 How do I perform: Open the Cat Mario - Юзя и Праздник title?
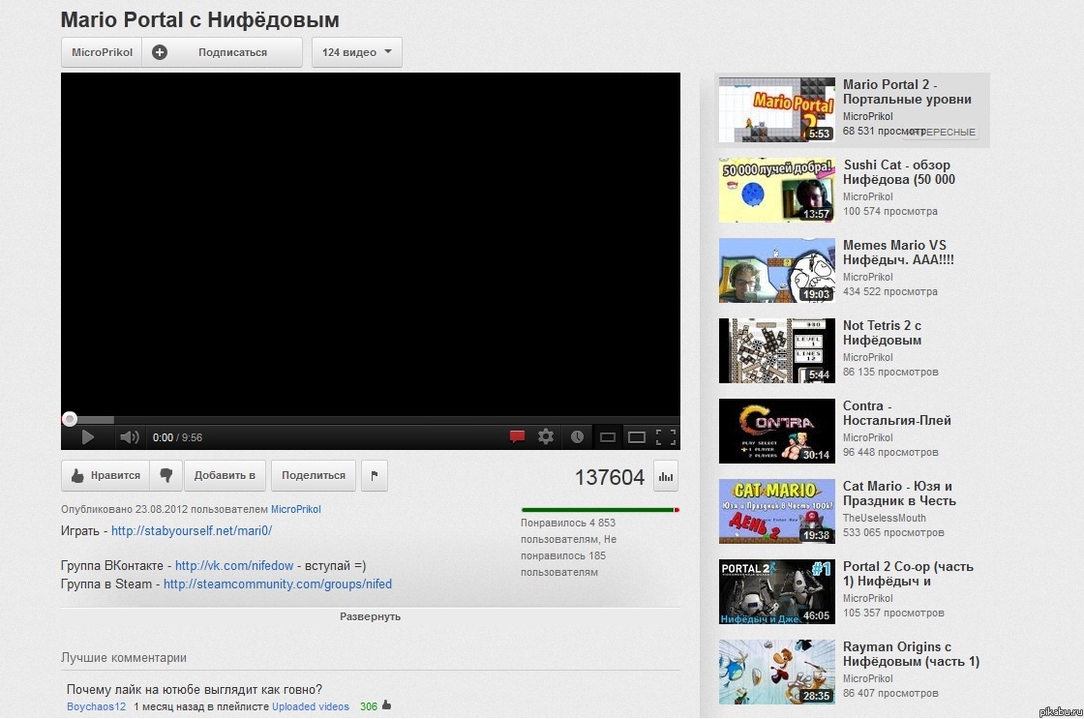tap(899, 493)
